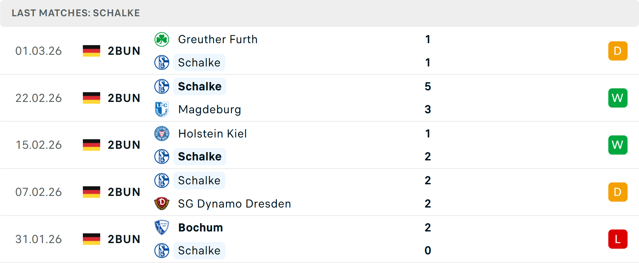Click the highlighted Schalke team name
Viewport: 639px width, 263px height.
point(199,62)
